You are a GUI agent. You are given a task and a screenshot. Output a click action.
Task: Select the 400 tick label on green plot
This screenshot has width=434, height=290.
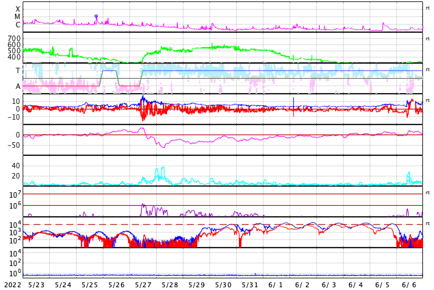(14, 57)
